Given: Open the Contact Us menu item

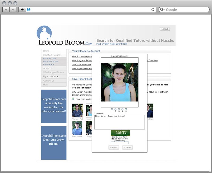Looking at the screenshot, I should pos(54,81).
